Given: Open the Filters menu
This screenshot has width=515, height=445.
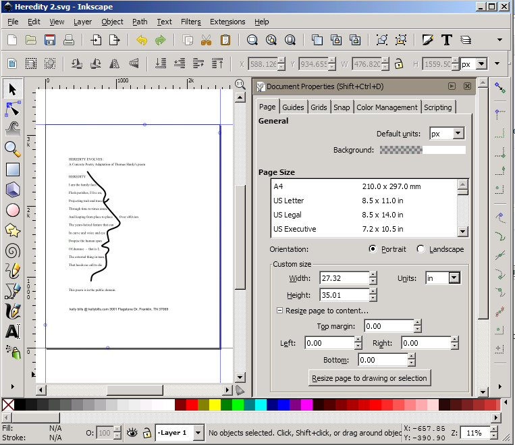Looking at the screenshot, I should click(x=191, y=22).
